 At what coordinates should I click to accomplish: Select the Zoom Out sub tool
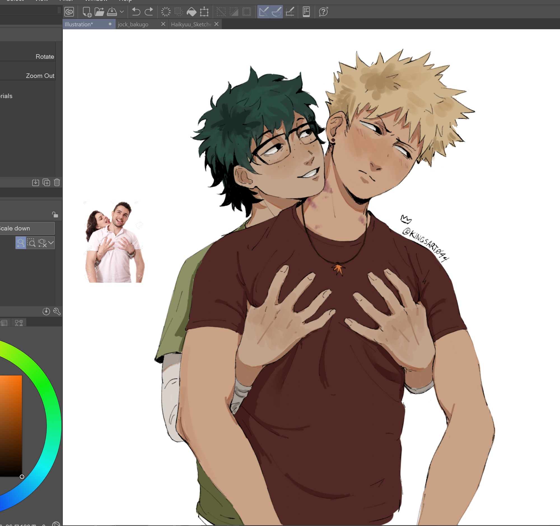click(40, 76)
